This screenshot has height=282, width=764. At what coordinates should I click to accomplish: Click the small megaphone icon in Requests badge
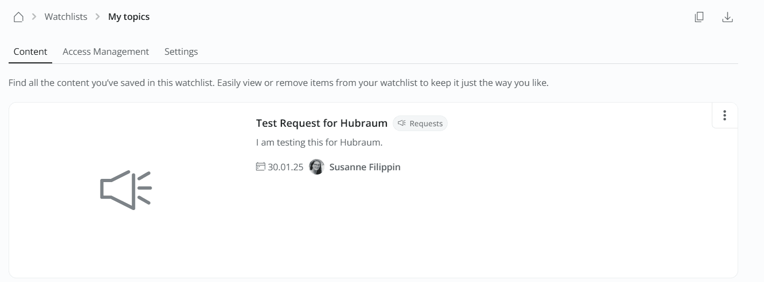coord(401,124)
